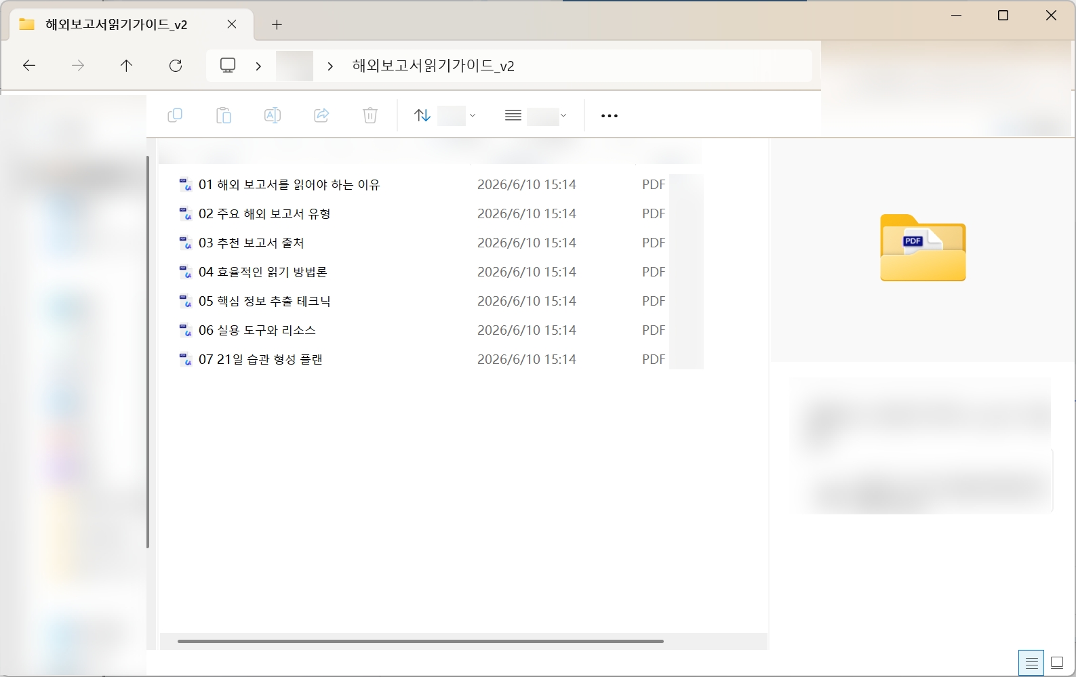
Task: Click PDF icon of file 05
Action: 185,301
